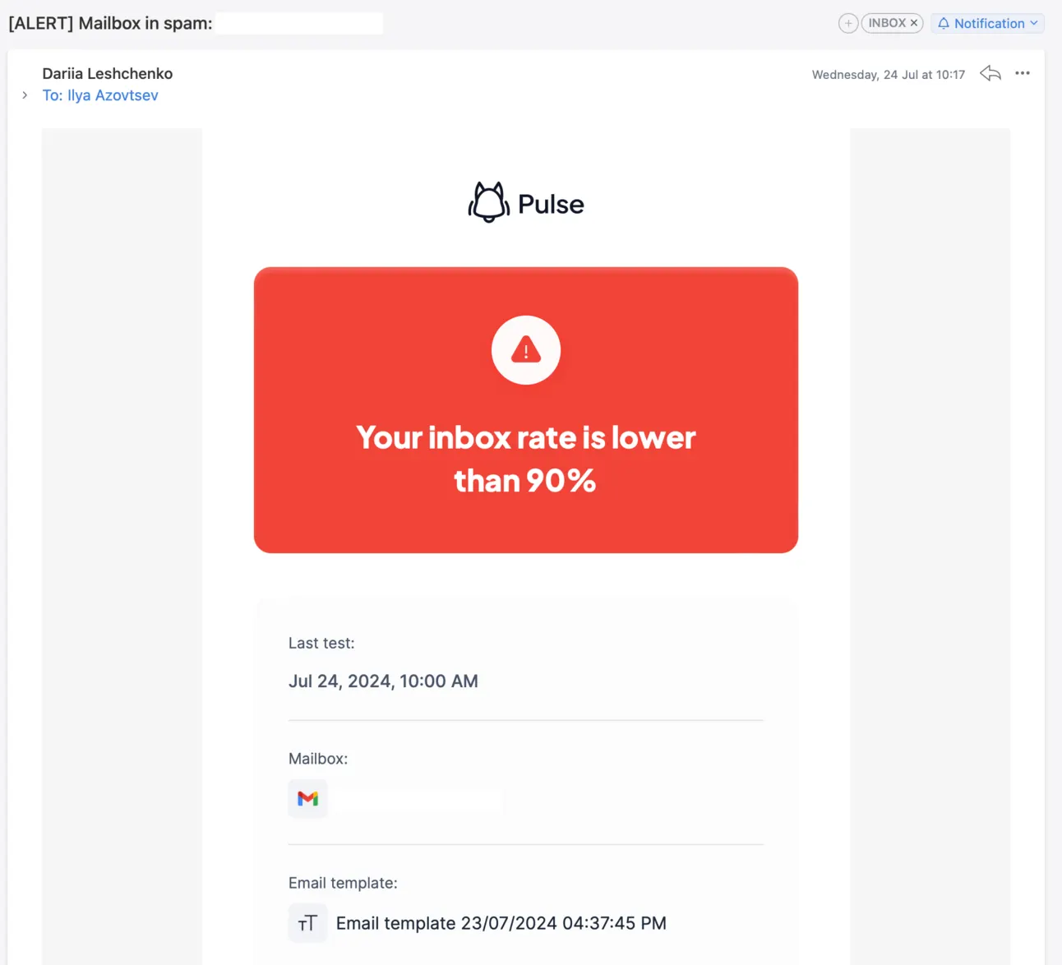The image size is (1062, 965).
Task: Click the Pulse bell logo
Action: [x=488, y=202]
